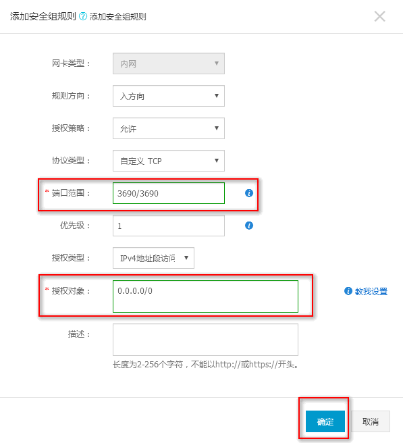Click the 添加安全组规则 link after the help icon
Screen dimensions: 403x443
coord(117,17)
